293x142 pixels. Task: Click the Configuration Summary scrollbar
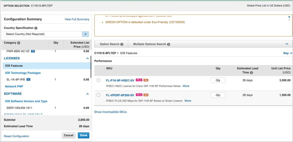(x=91, y=67)
